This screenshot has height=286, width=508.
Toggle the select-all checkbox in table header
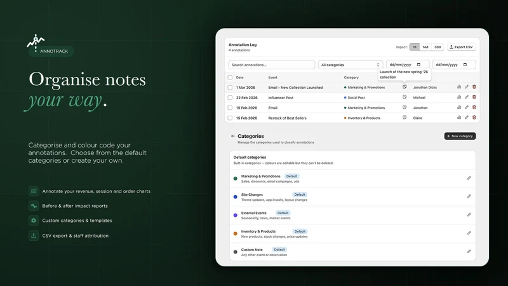230,78
